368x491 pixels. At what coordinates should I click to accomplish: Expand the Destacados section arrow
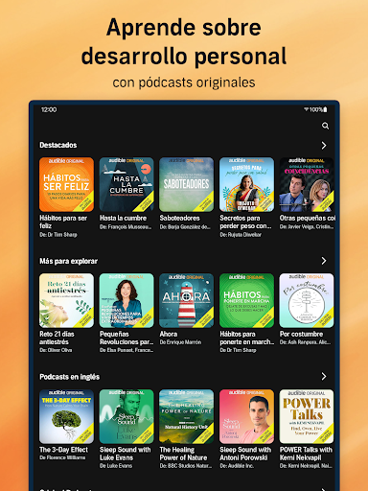pos(324,146)
